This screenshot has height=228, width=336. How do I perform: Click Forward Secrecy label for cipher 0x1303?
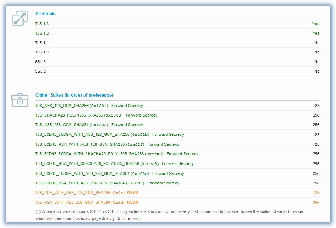pyautogui.click(x=142, y=115)
